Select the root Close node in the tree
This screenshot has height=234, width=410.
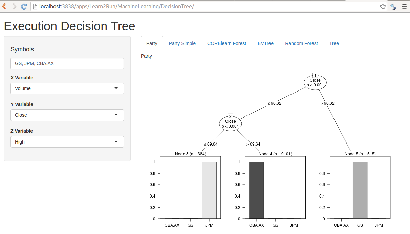click(x=315, y=82)
